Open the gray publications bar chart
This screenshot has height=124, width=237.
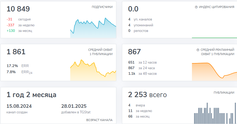[214, 114]
